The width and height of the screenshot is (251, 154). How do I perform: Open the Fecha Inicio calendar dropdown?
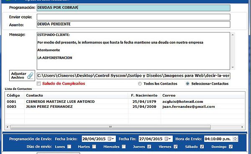coord(111,139)
